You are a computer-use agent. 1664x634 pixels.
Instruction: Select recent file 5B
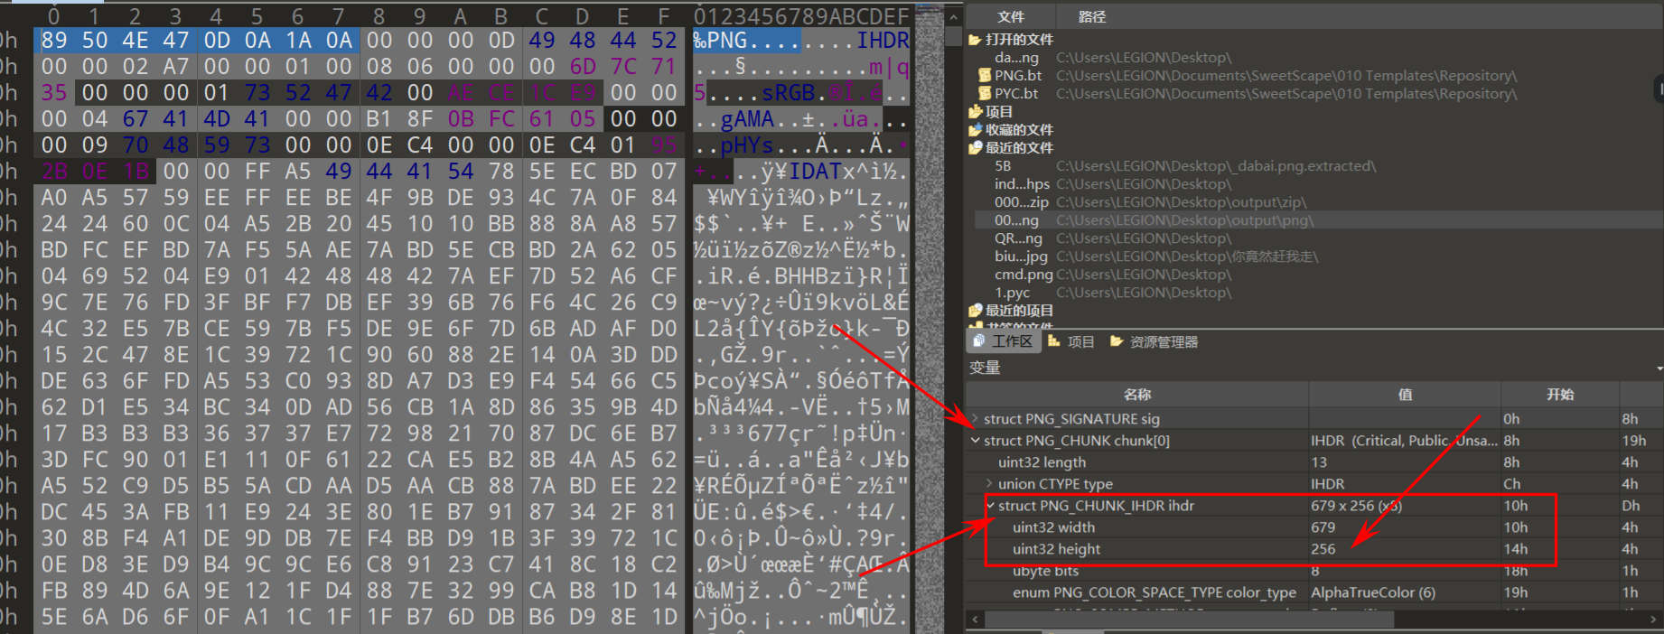pos(1314,166)
